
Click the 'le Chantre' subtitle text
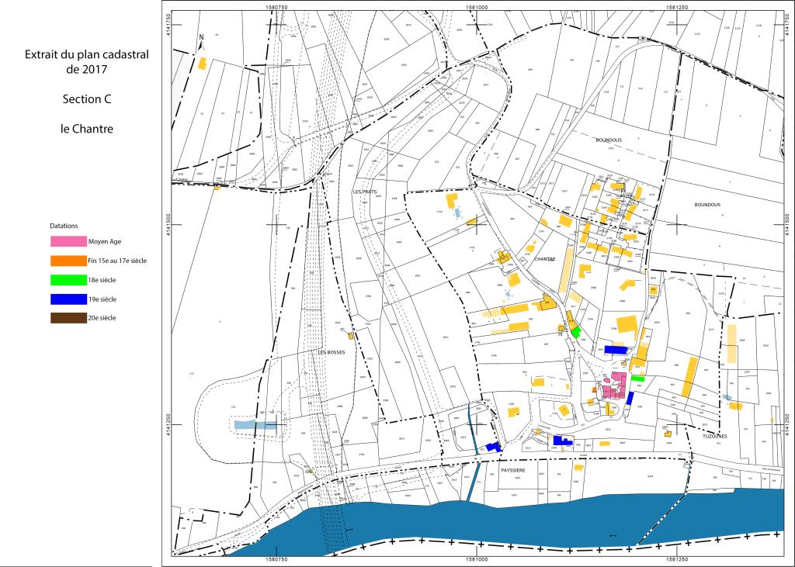87,129
